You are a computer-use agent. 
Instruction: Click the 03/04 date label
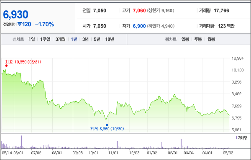point(189,153)
